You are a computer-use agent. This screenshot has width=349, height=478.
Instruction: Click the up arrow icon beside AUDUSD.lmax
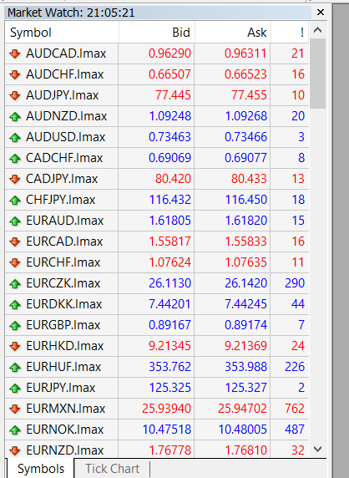coord(15,138)
